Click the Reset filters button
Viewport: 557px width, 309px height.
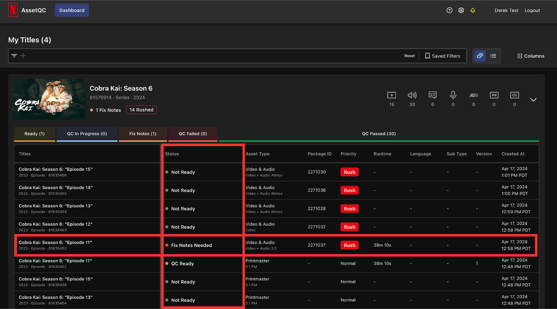409,56
